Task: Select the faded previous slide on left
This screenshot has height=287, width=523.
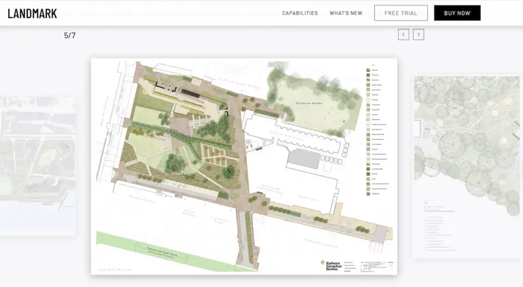Action: tap(38, 166)
